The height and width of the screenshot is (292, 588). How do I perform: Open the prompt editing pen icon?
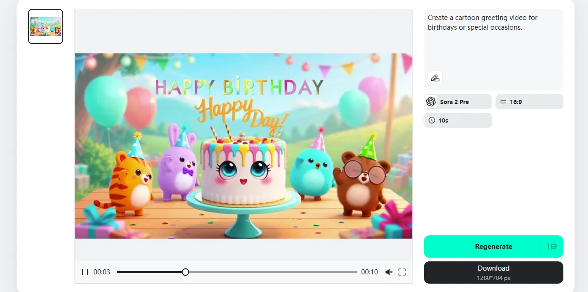coord(435,78)
